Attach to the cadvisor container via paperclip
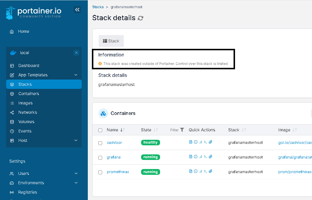 [x=210, y=142]
